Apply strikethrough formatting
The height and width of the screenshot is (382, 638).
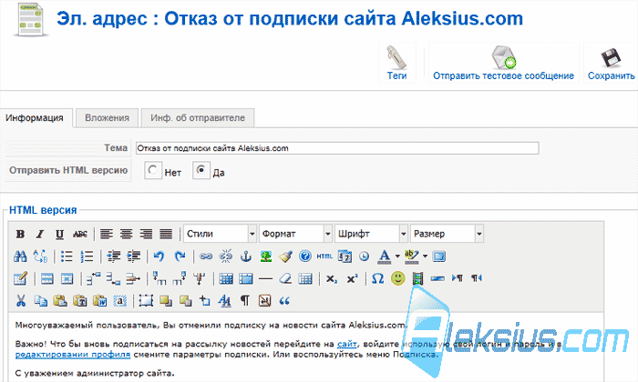pos(80,235)
